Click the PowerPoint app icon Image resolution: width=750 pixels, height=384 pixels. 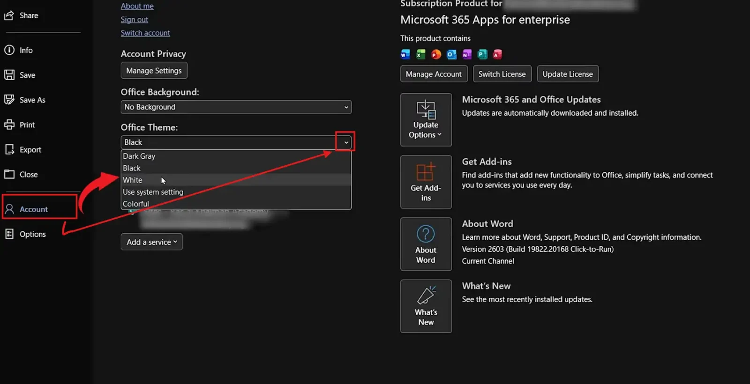(436, 54)
